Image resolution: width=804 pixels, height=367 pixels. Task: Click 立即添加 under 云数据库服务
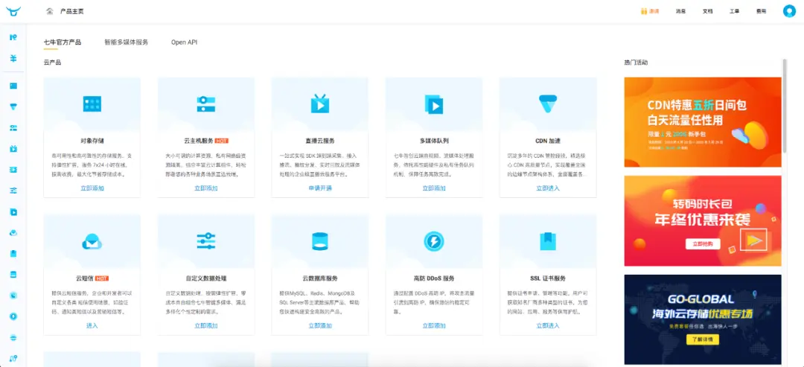coord(320,325)
